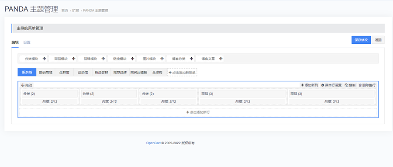Click move icon on 品牌模块

point(103,59)
